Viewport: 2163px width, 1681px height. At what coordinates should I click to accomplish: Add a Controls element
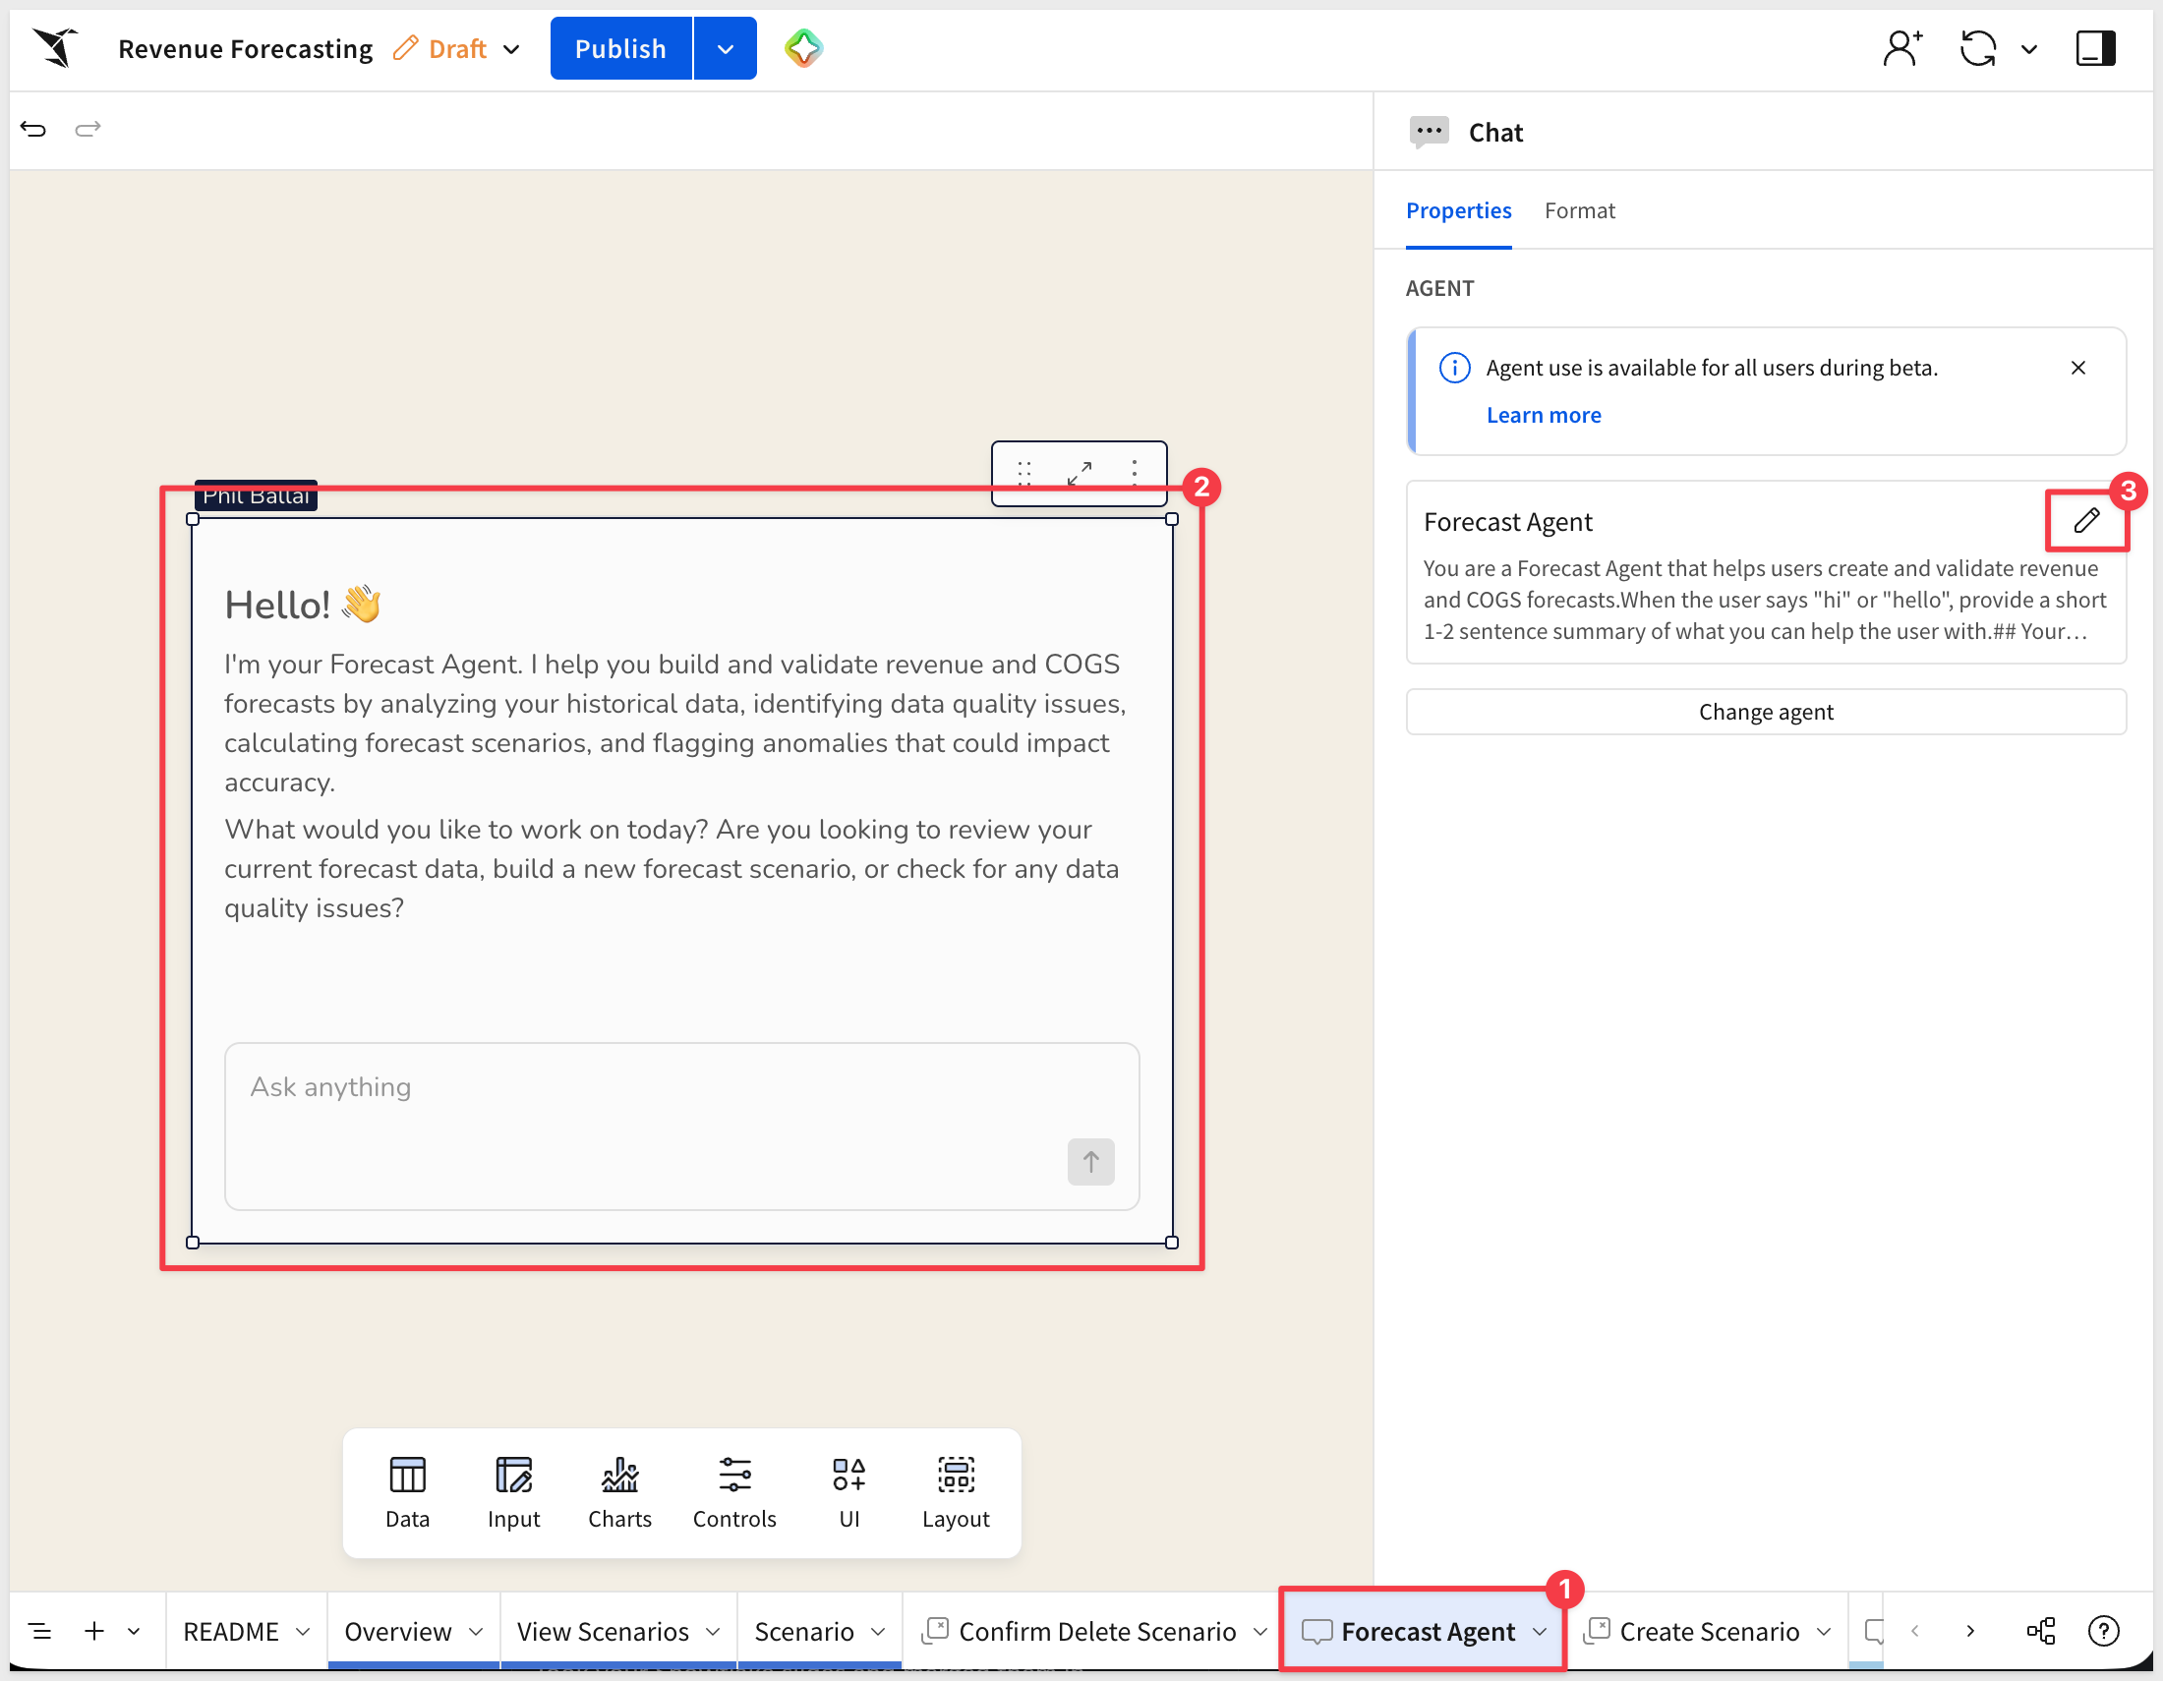[734, 1493]
